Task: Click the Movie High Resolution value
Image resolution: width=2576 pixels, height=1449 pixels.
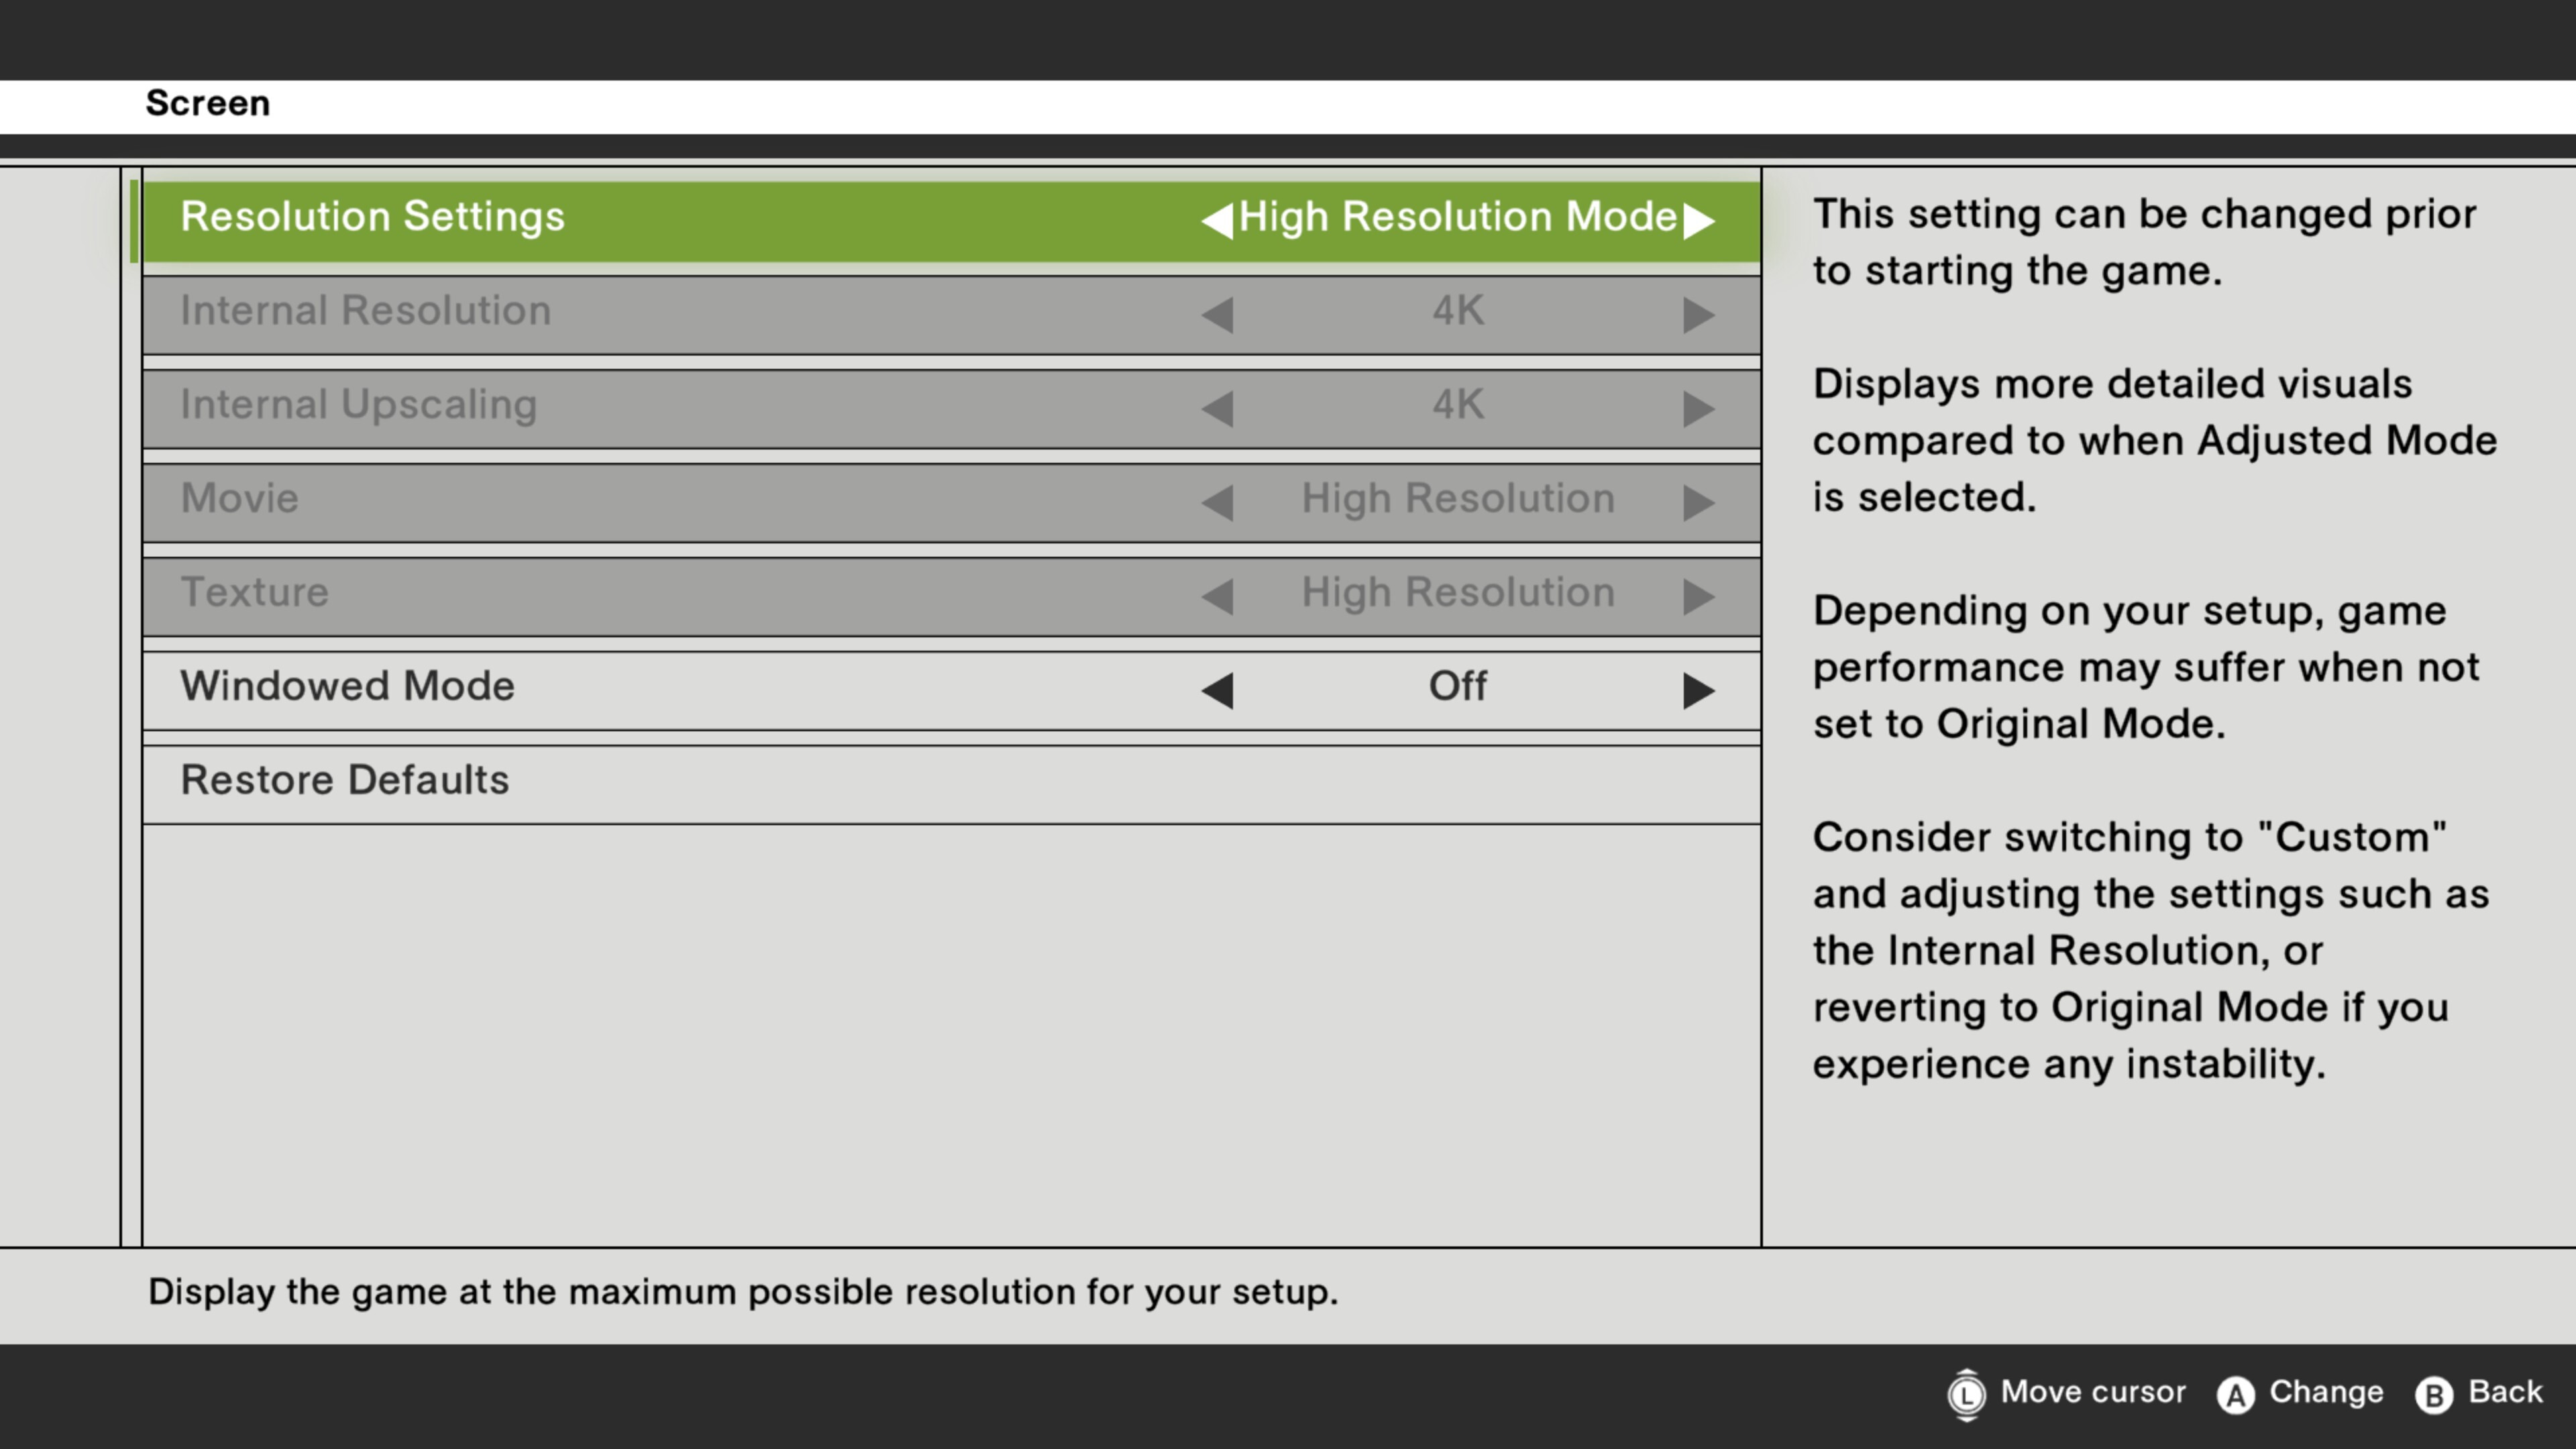Action: (1457, 499)
